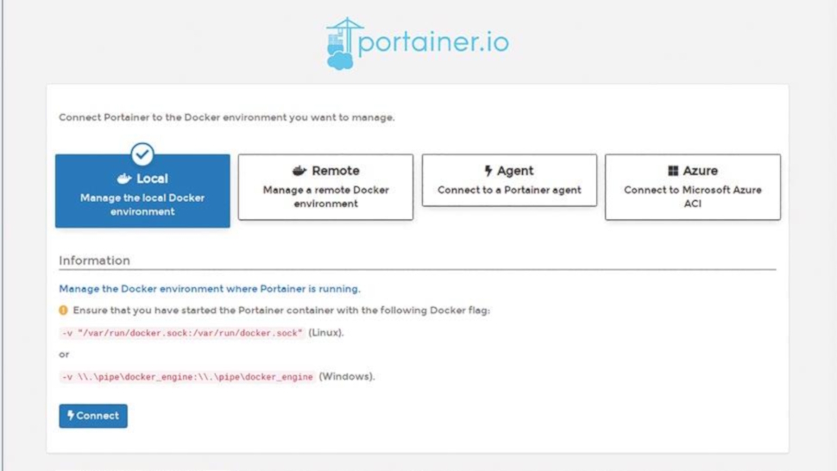The image size is (837, 471).
Task: Click the Linux docker.sock flag code
Action: tap(182, 333)
